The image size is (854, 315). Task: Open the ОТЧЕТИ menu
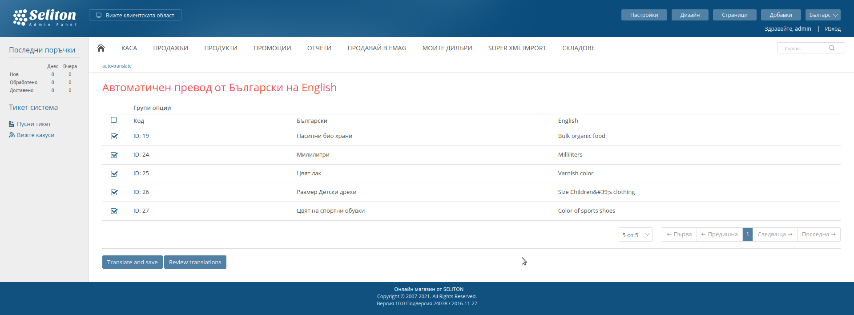click(x=319, y=48)
